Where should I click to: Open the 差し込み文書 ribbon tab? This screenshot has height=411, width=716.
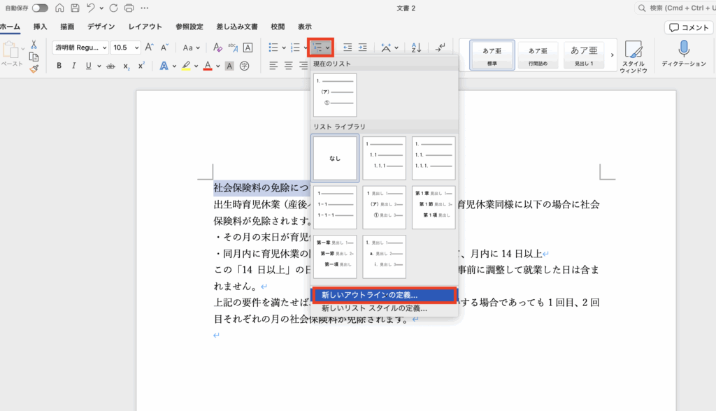click(x=236, y=27)
